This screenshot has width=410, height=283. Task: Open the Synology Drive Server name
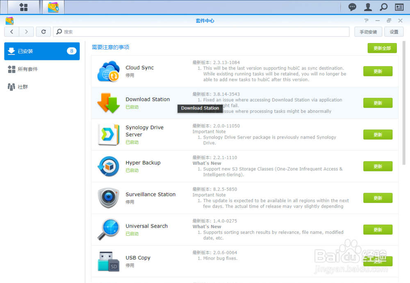(145, 131)
